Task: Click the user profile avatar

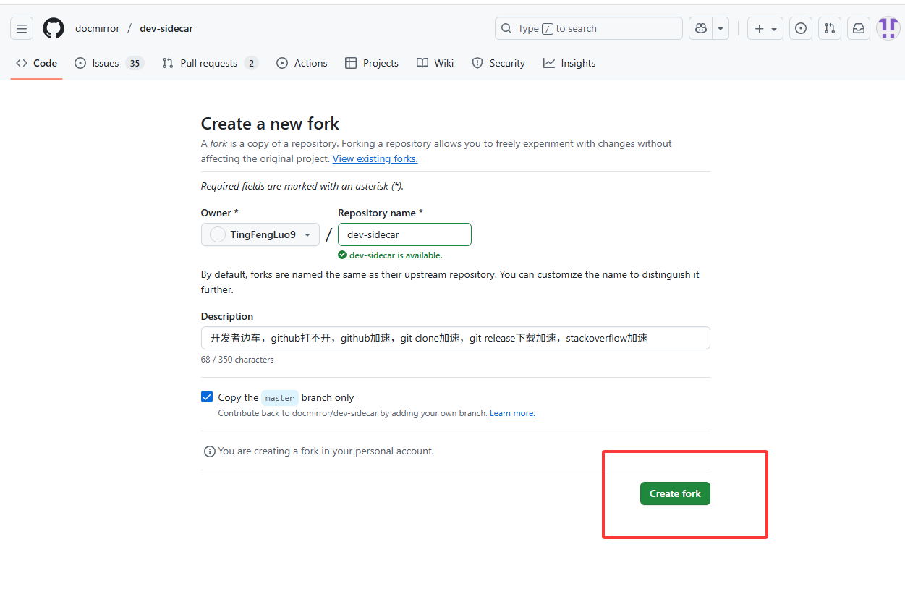Action: click(888, 29)
